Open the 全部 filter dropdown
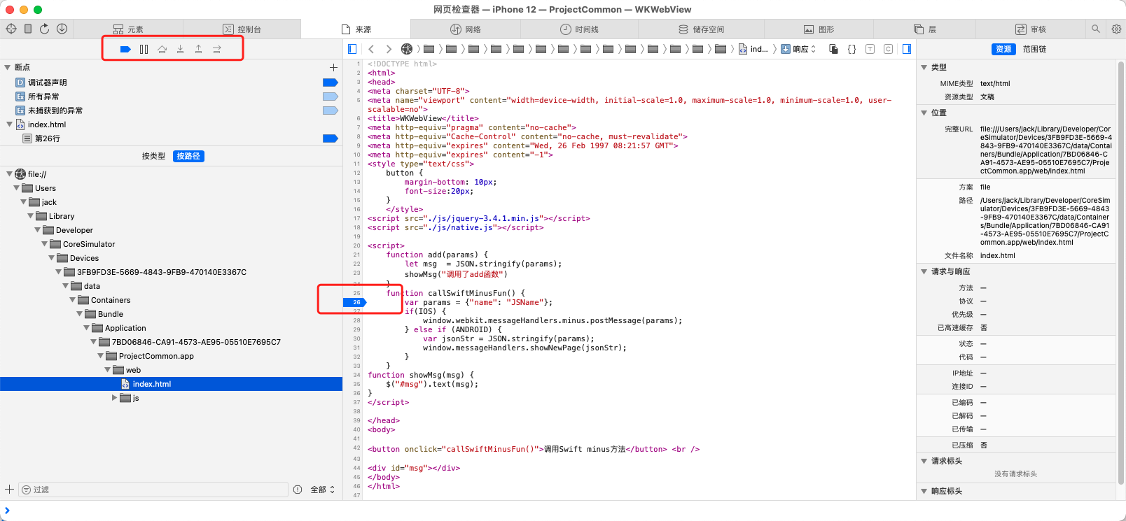Image resolution: width=1126 pixels, height=521 pixels. click(x=323, y=490)
